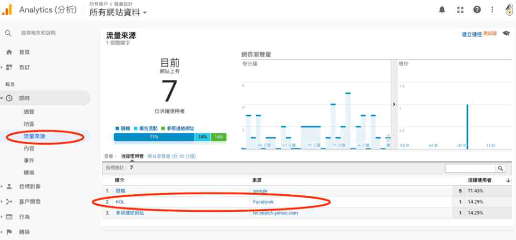
Task: Sort by 活躍使用者 column arrow
Action: (x=508, y=180)
